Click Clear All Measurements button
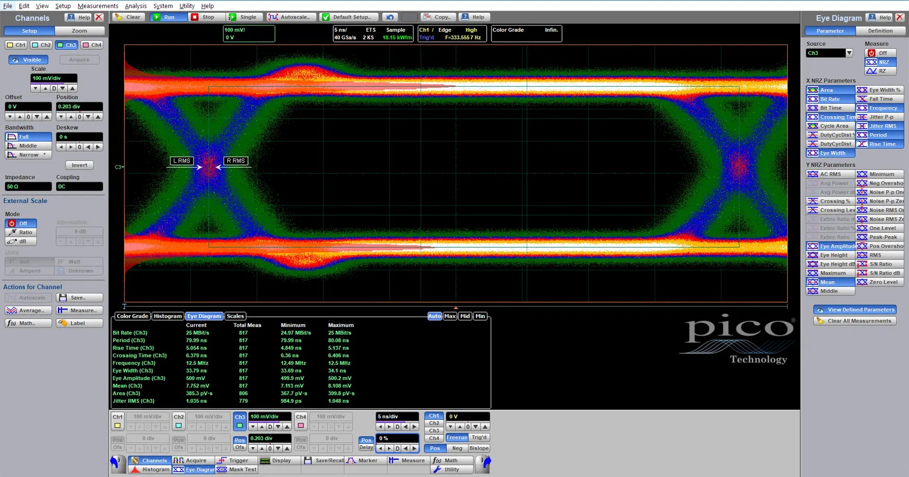This screenshot has height=477, width=909. pos(855,321)
